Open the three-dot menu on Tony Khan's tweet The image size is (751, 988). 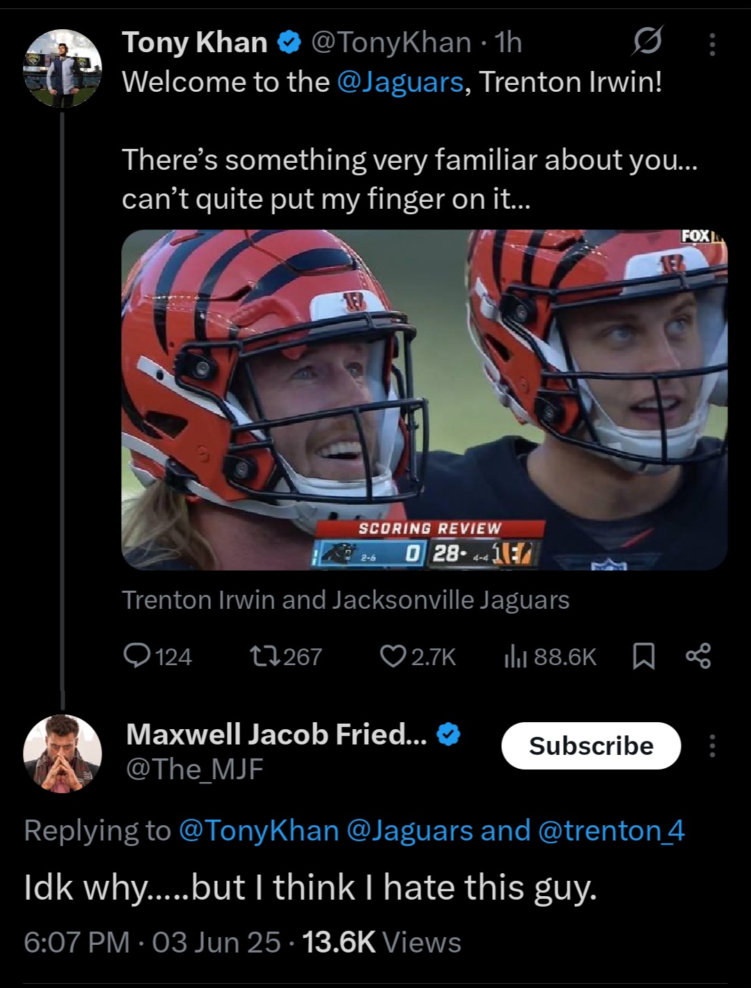(711, 43)
